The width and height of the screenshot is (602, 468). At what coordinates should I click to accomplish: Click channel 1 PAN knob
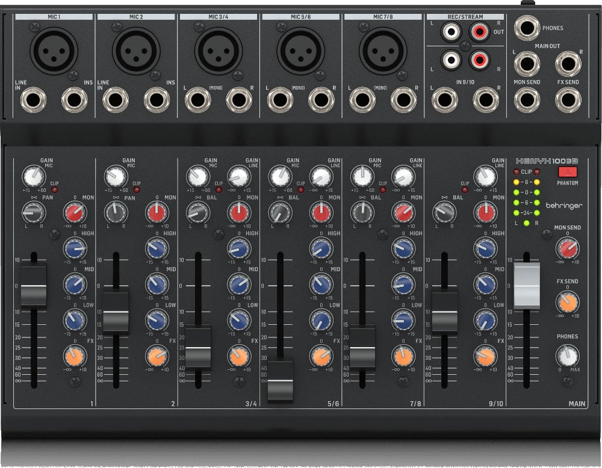[33, 212]
